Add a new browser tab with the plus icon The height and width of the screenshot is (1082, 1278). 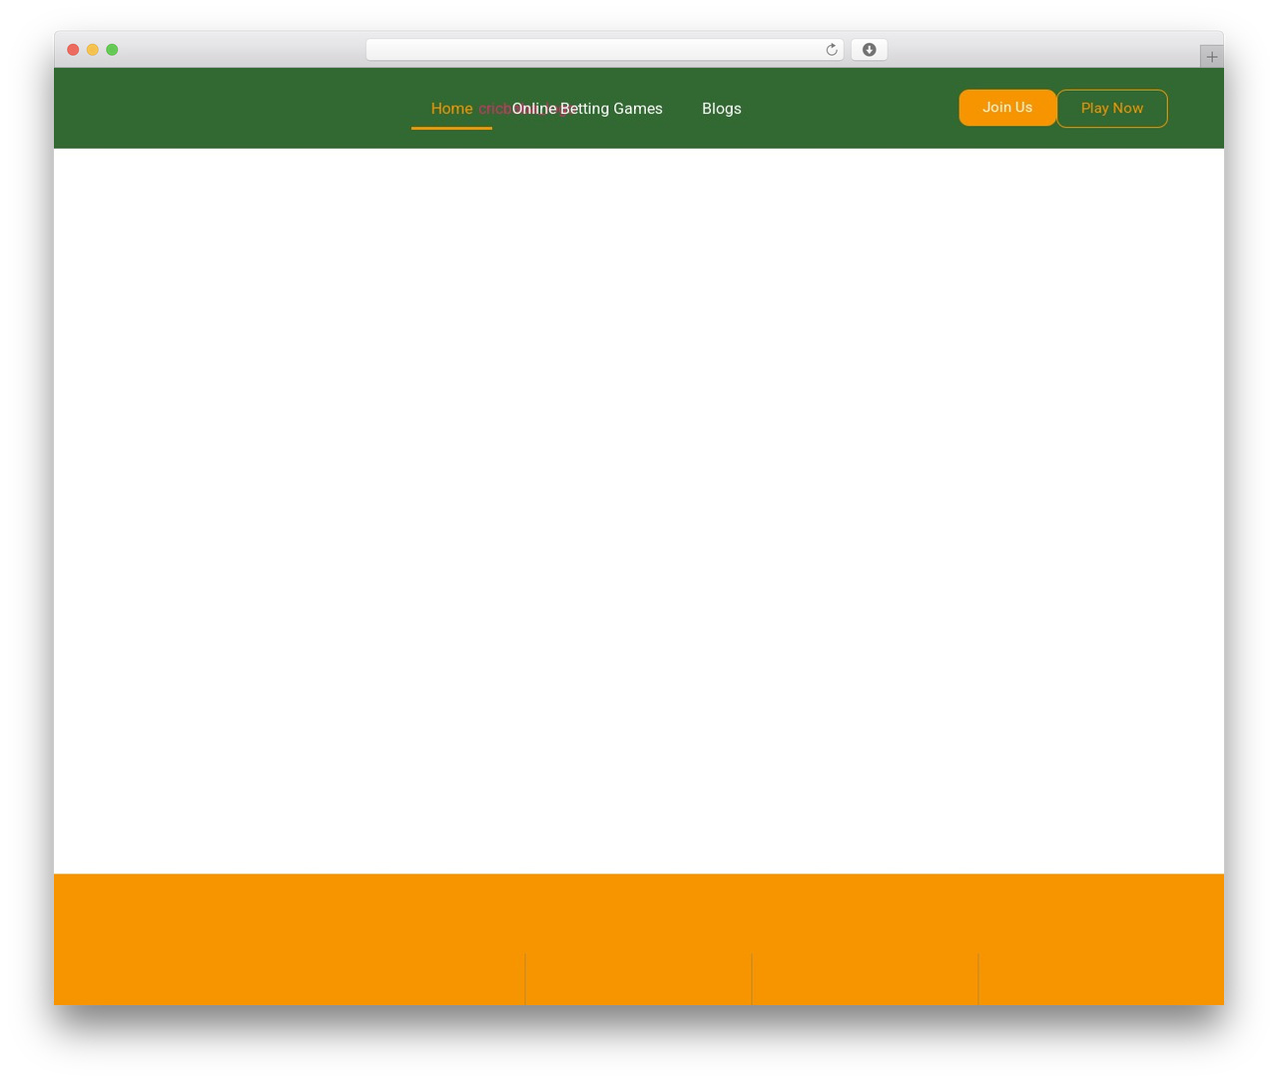pyautogui.click(x=1211, y=57)
